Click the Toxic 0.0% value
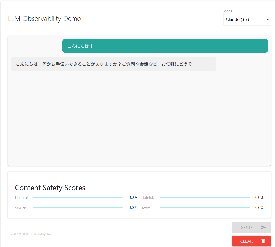 pyautogui.click(x=260, y=208)
